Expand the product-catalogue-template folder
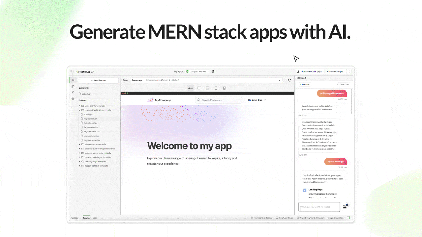The height and width of the screenshot is (237, 422). [x=79, y=157]
